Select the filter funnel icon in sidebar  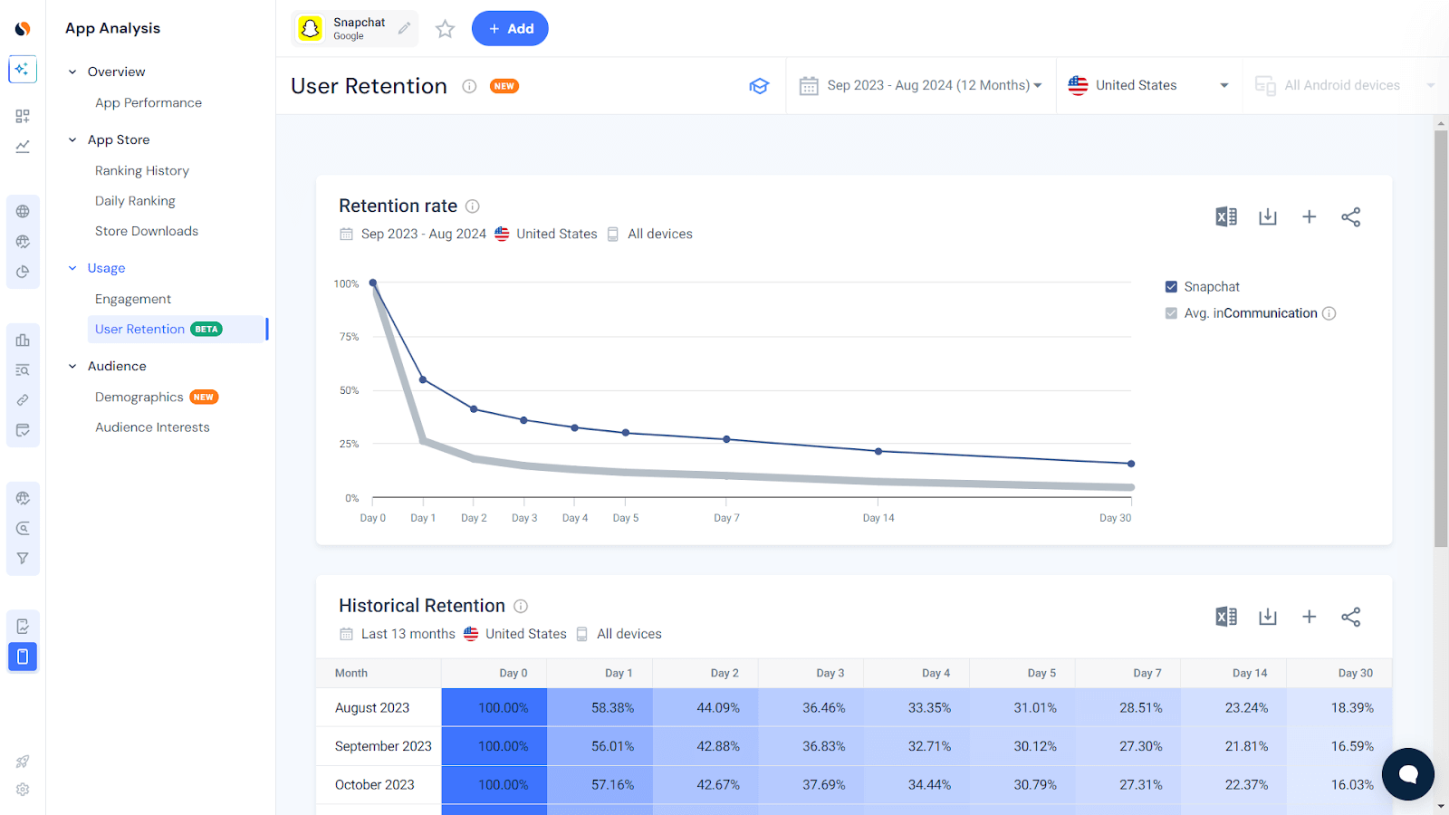point(23,558)
